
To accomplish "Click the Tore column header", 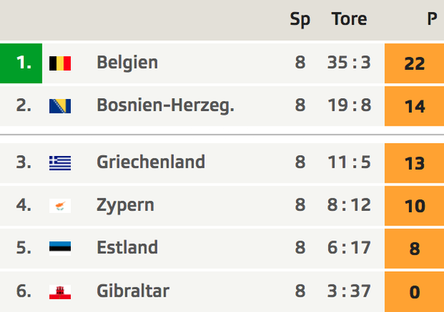I will pos(349,19).
